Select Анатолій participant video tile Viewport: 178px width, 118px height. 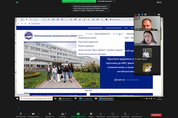147,23
